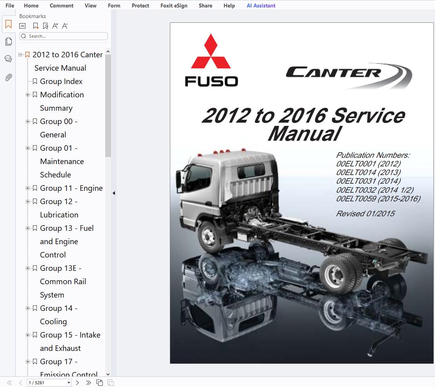Click bookmark icon beside Group Index
The width and height of the screenshot is (435, 387).
coord(35,81)
